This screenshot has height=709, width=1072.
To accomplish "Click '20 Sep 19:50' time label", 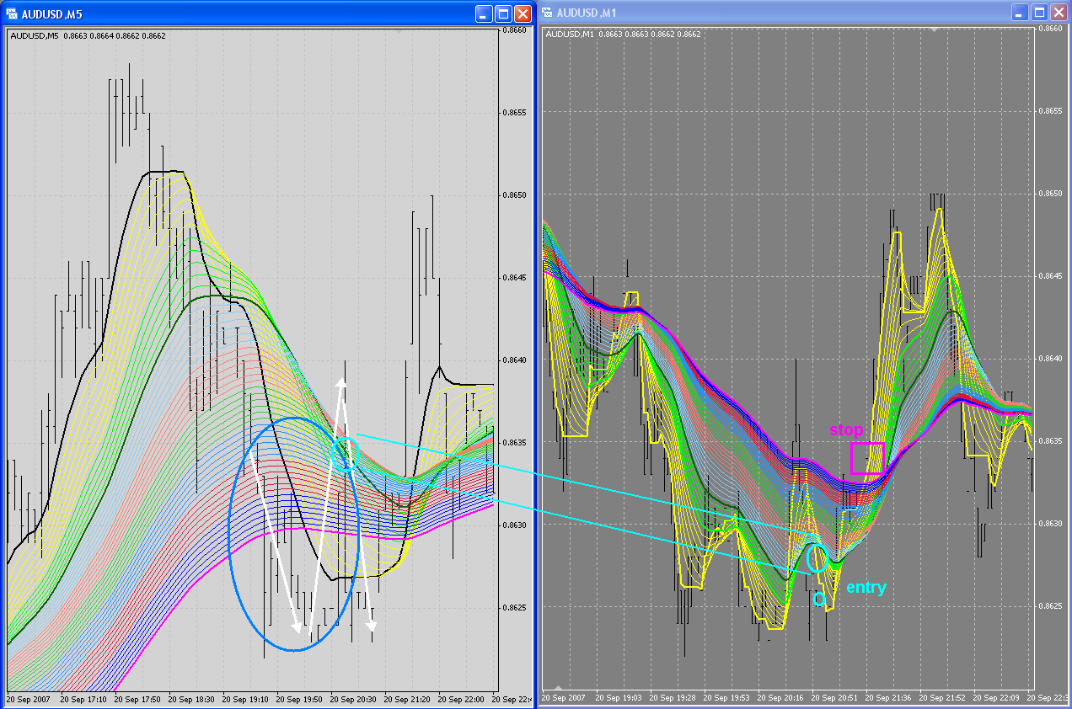I will (299, 700).
